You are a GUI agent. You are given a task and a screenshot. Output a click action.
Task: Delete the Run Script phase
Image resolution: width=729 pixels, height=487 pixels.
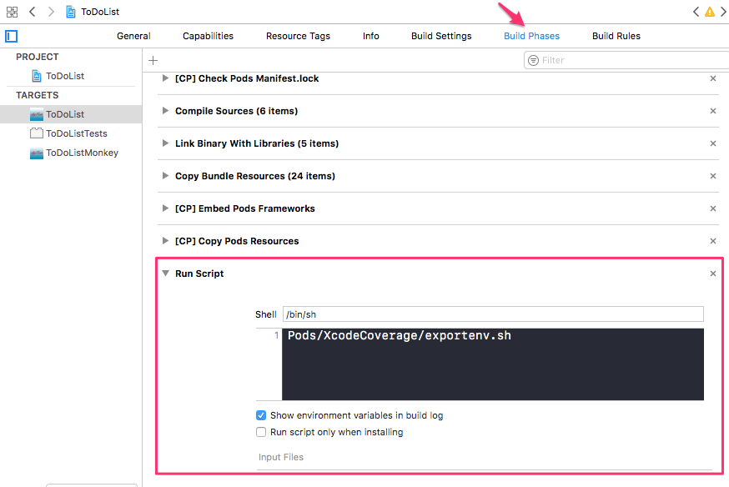[712, 274]
